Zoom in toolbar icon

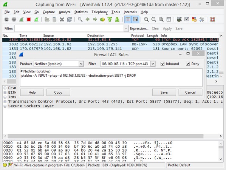146,19
